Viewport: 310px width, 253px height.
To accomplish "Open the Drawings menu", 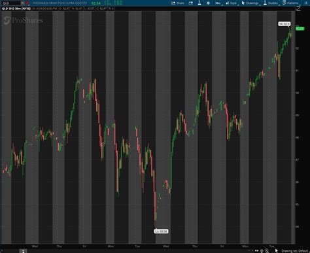I will tap(250, 3).
